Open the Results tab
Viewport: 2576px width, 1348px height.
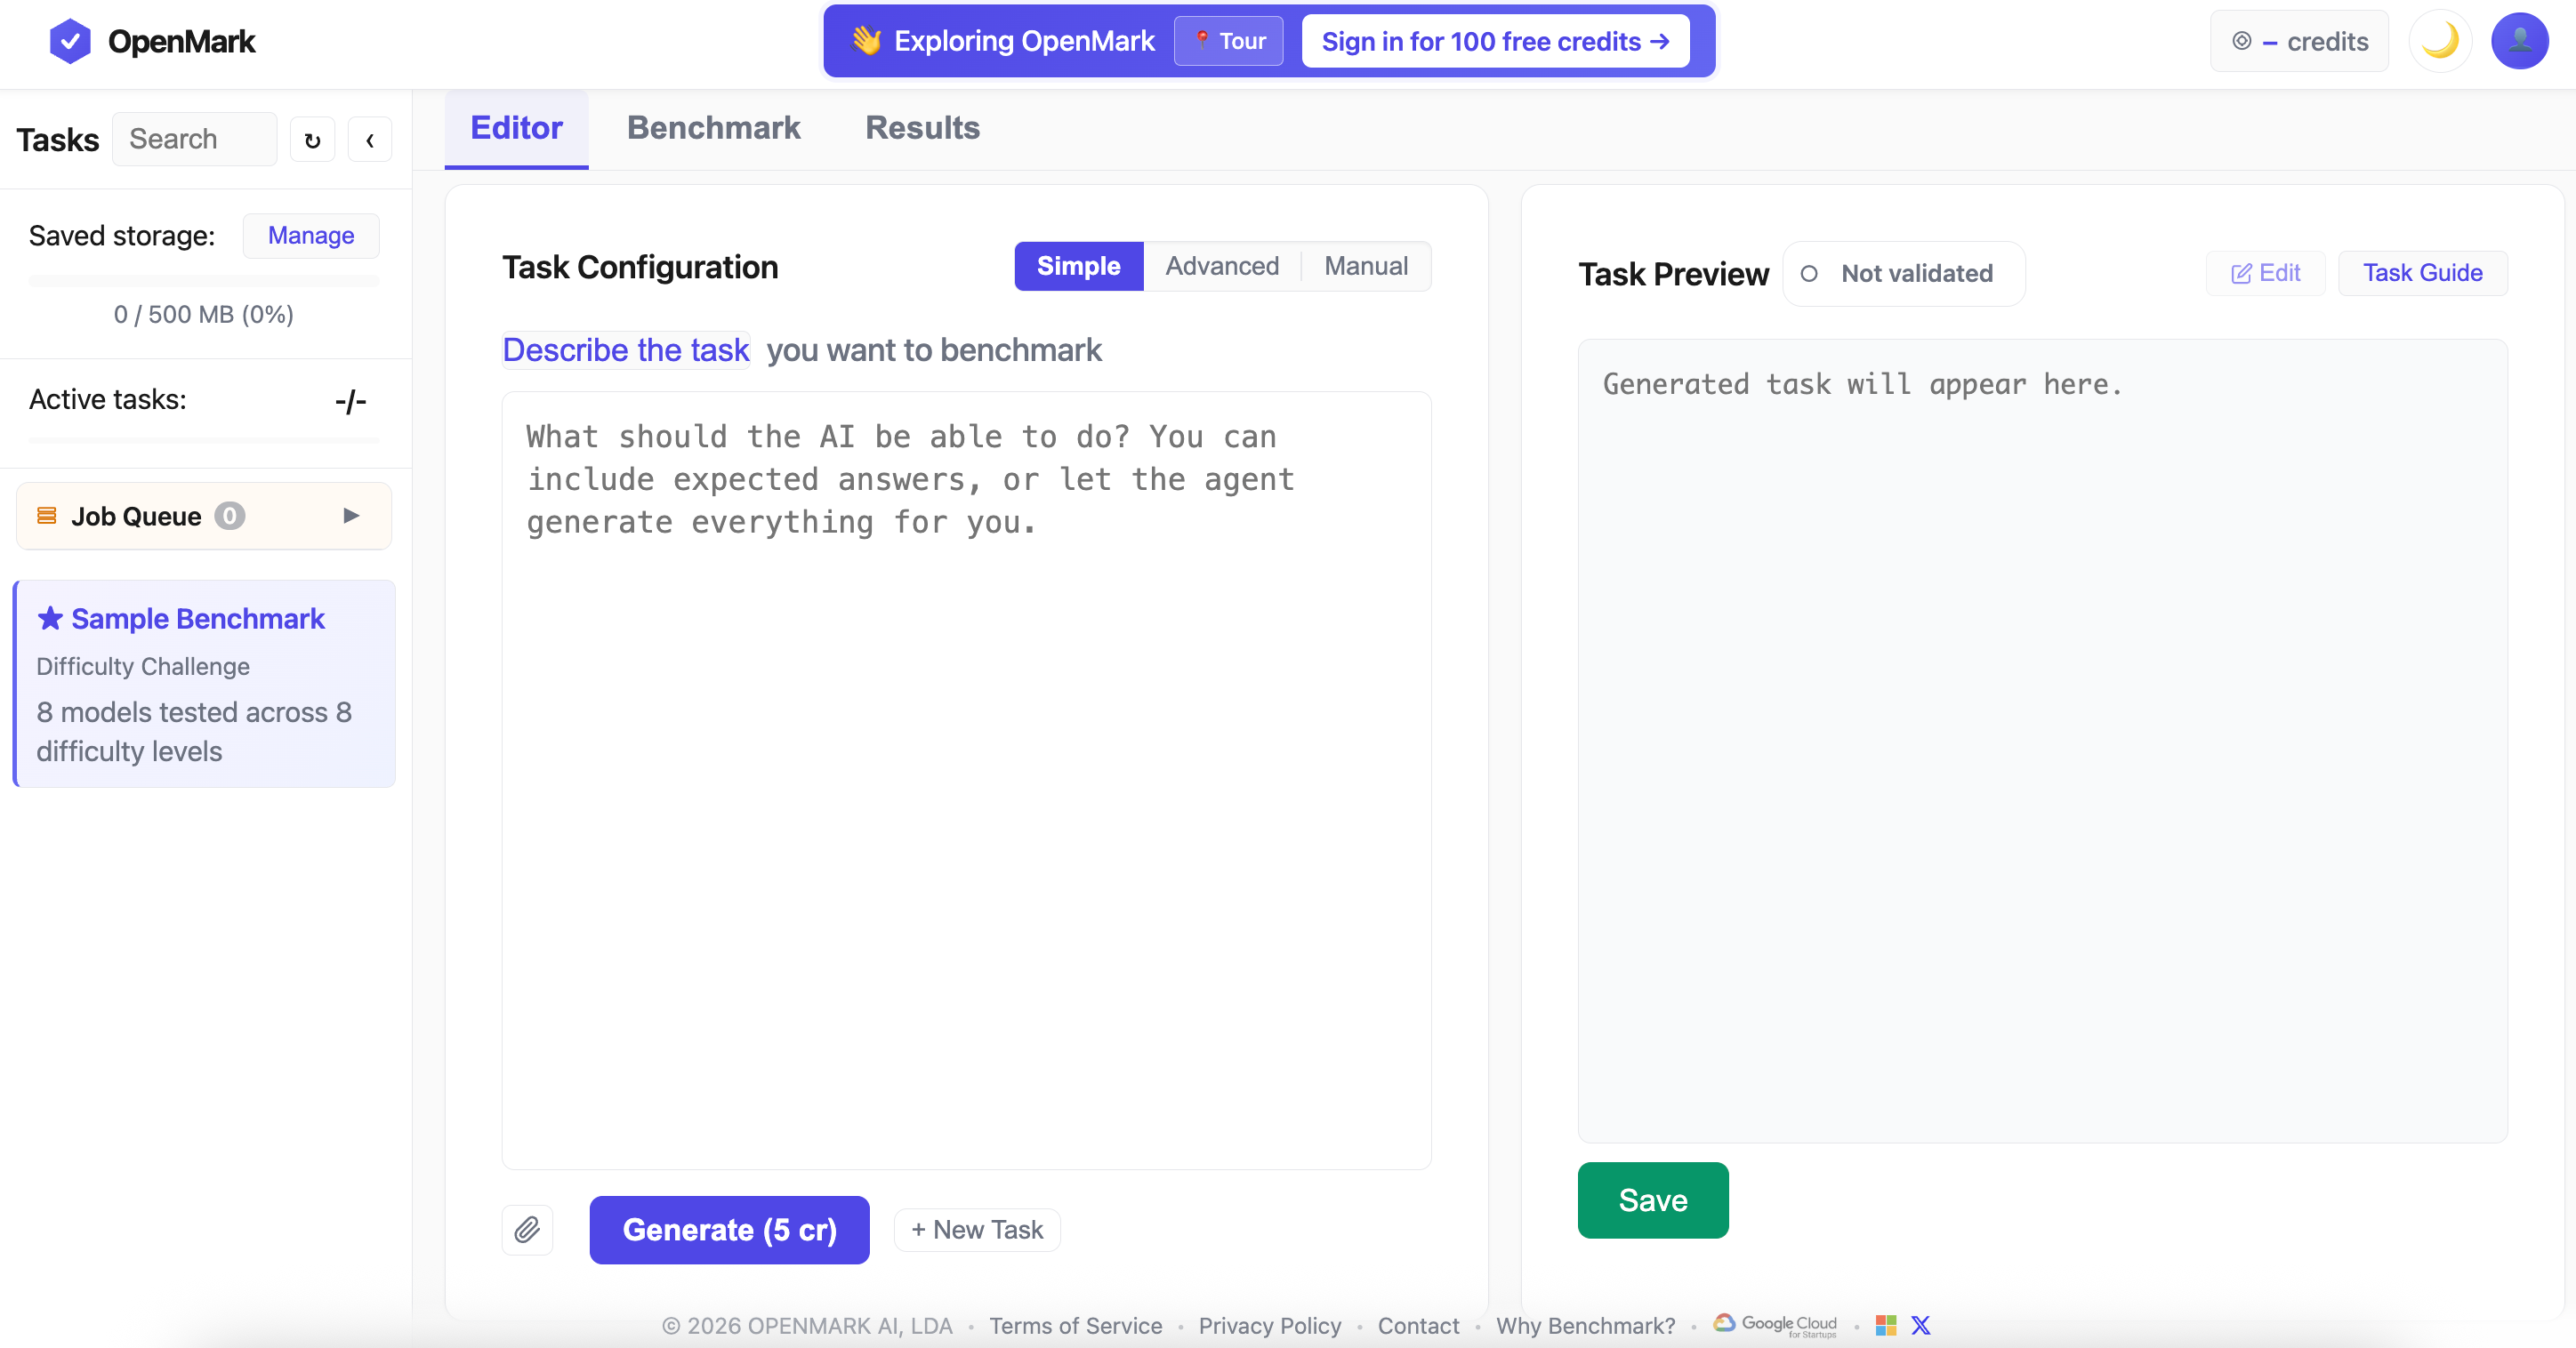(921, 128)
